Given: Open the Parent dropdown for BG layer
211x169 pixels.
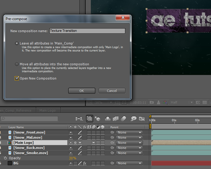Looking at the screenshot, I should point(129,163).
